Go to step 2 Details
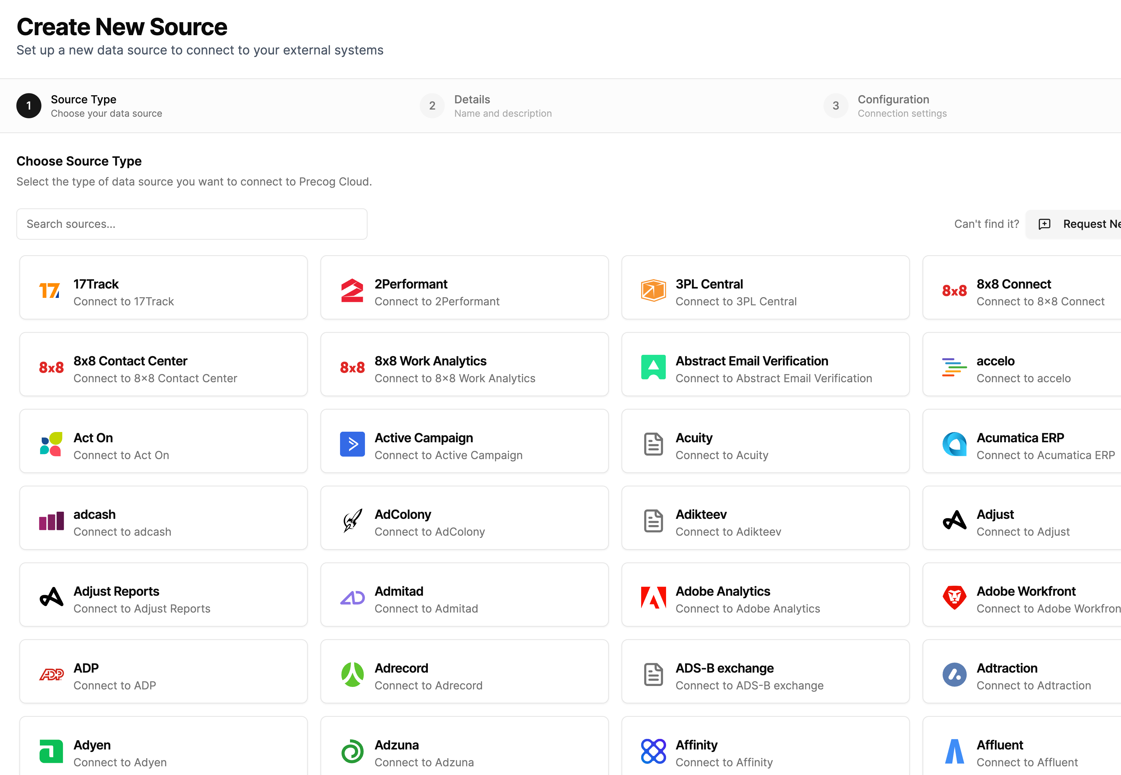The width and height of the screenshot is (1121, 775). pyautogui.click(x=472, y=106)
